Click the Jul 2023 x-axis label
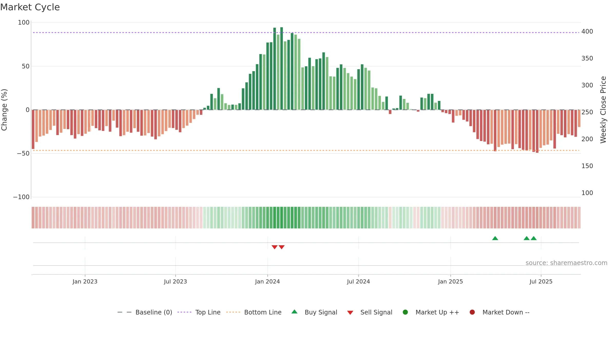The image size is (616, 346). point(176,282)
